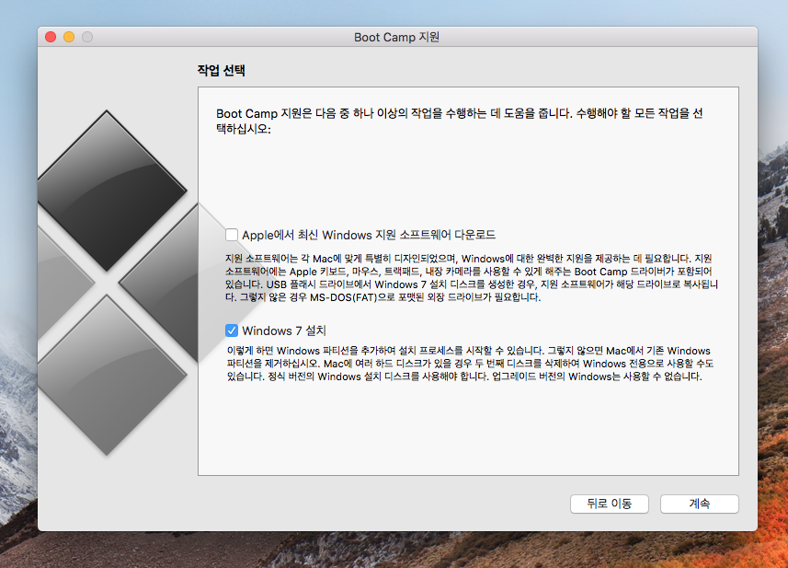Uncheck the Windows 7 설치 checkbox

point(232,330)
